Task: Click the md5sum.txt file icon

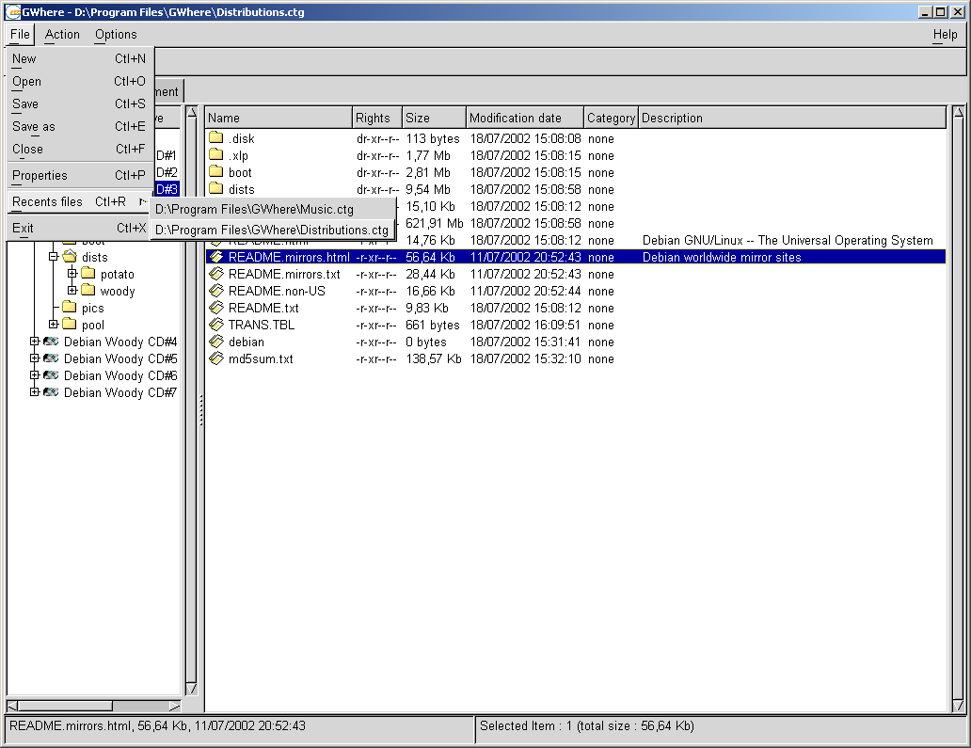Action: coord(215,358)
